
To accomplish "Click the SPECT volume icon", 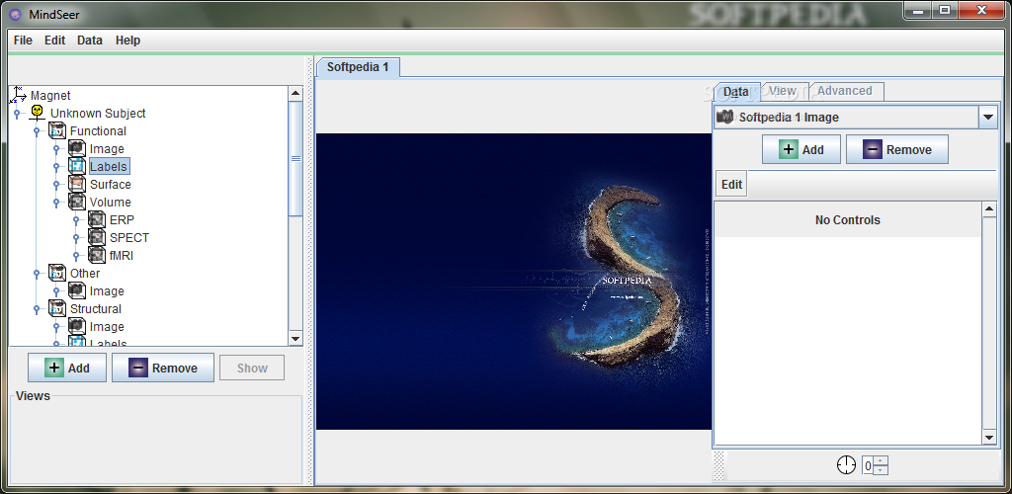I will [97, 238].
